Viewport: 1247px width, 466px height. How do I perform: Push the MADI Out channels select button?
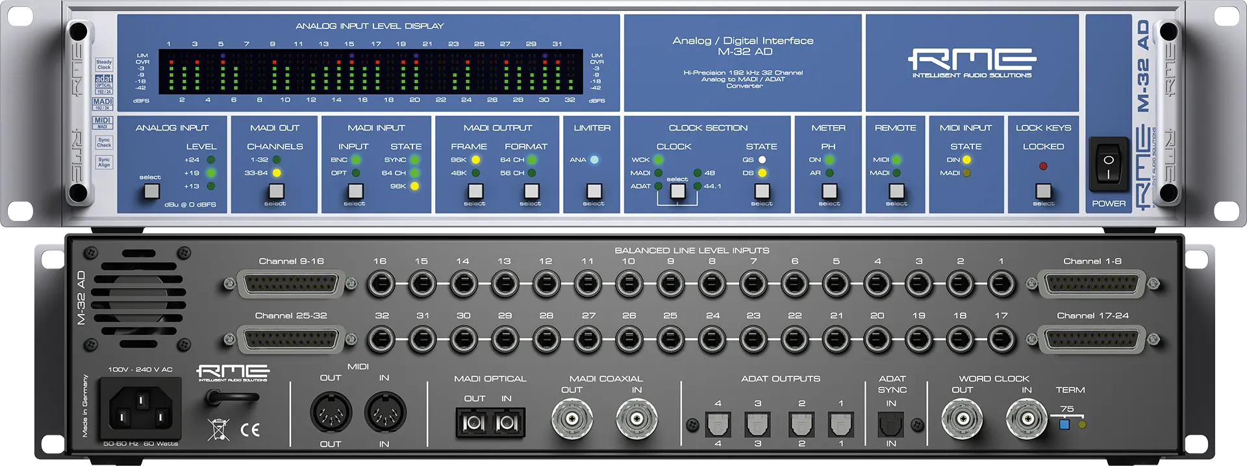[x=276, y=191]
